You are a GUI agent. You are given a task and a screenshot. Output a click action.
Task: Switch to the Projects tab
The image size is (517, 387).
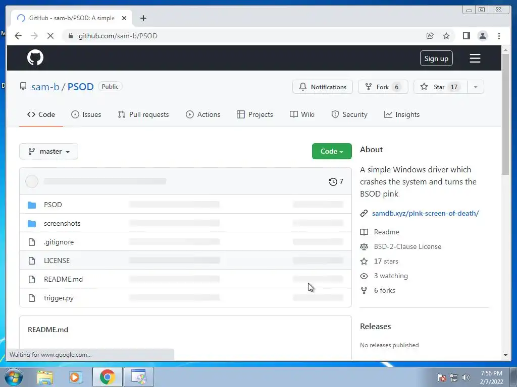tap(255, 114)
